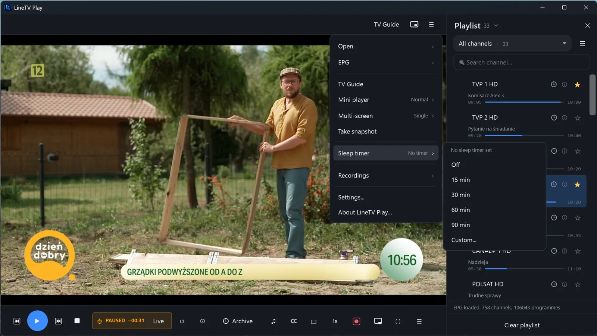The width and height of the screenshot is (597, 336).
Task: Show info for POLSAT HD
Action: point(565,284)
